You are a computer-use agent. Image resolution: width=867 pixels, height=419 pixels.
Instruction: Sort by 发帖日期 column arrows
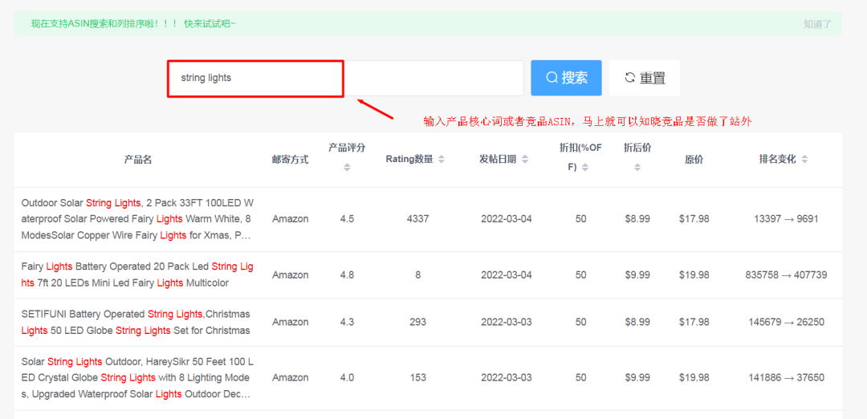pos(525,159)
